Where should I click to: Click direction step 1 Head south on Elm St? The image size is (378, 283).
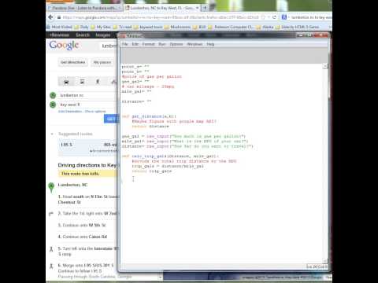coord(88,200)
